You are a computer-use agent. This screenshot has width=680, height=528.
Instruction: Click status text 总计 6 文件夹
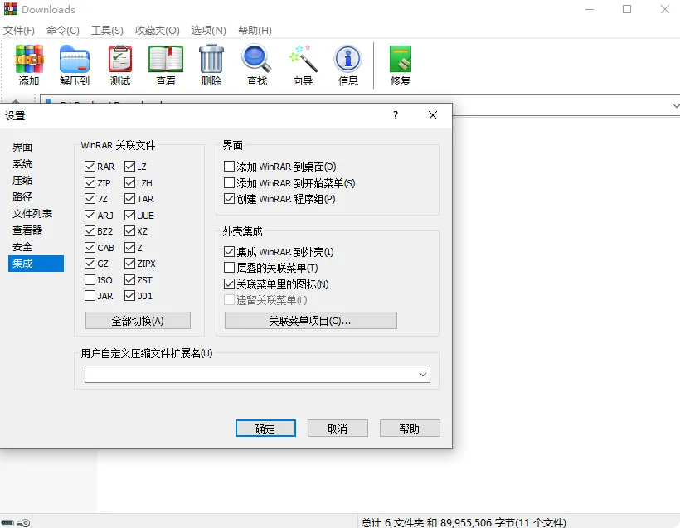coord(392,523)
